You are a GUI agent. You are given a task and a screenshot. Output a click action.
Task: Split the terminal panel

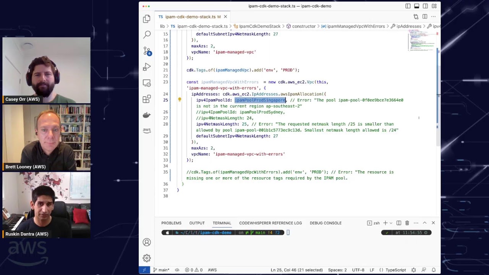tap(399, 223)
